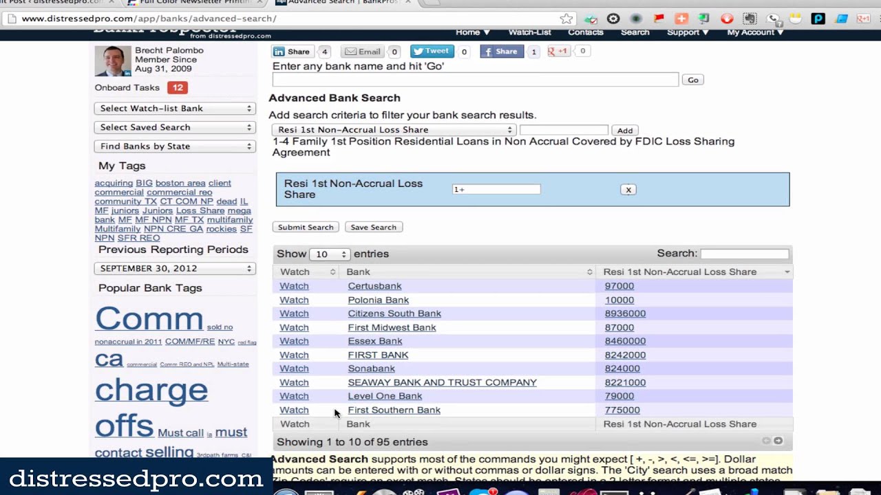This screenshot has width=881, height=495.
Task: Open the September 30, 2012 reporting period dropdown
Action: click(x=175, y=269)
